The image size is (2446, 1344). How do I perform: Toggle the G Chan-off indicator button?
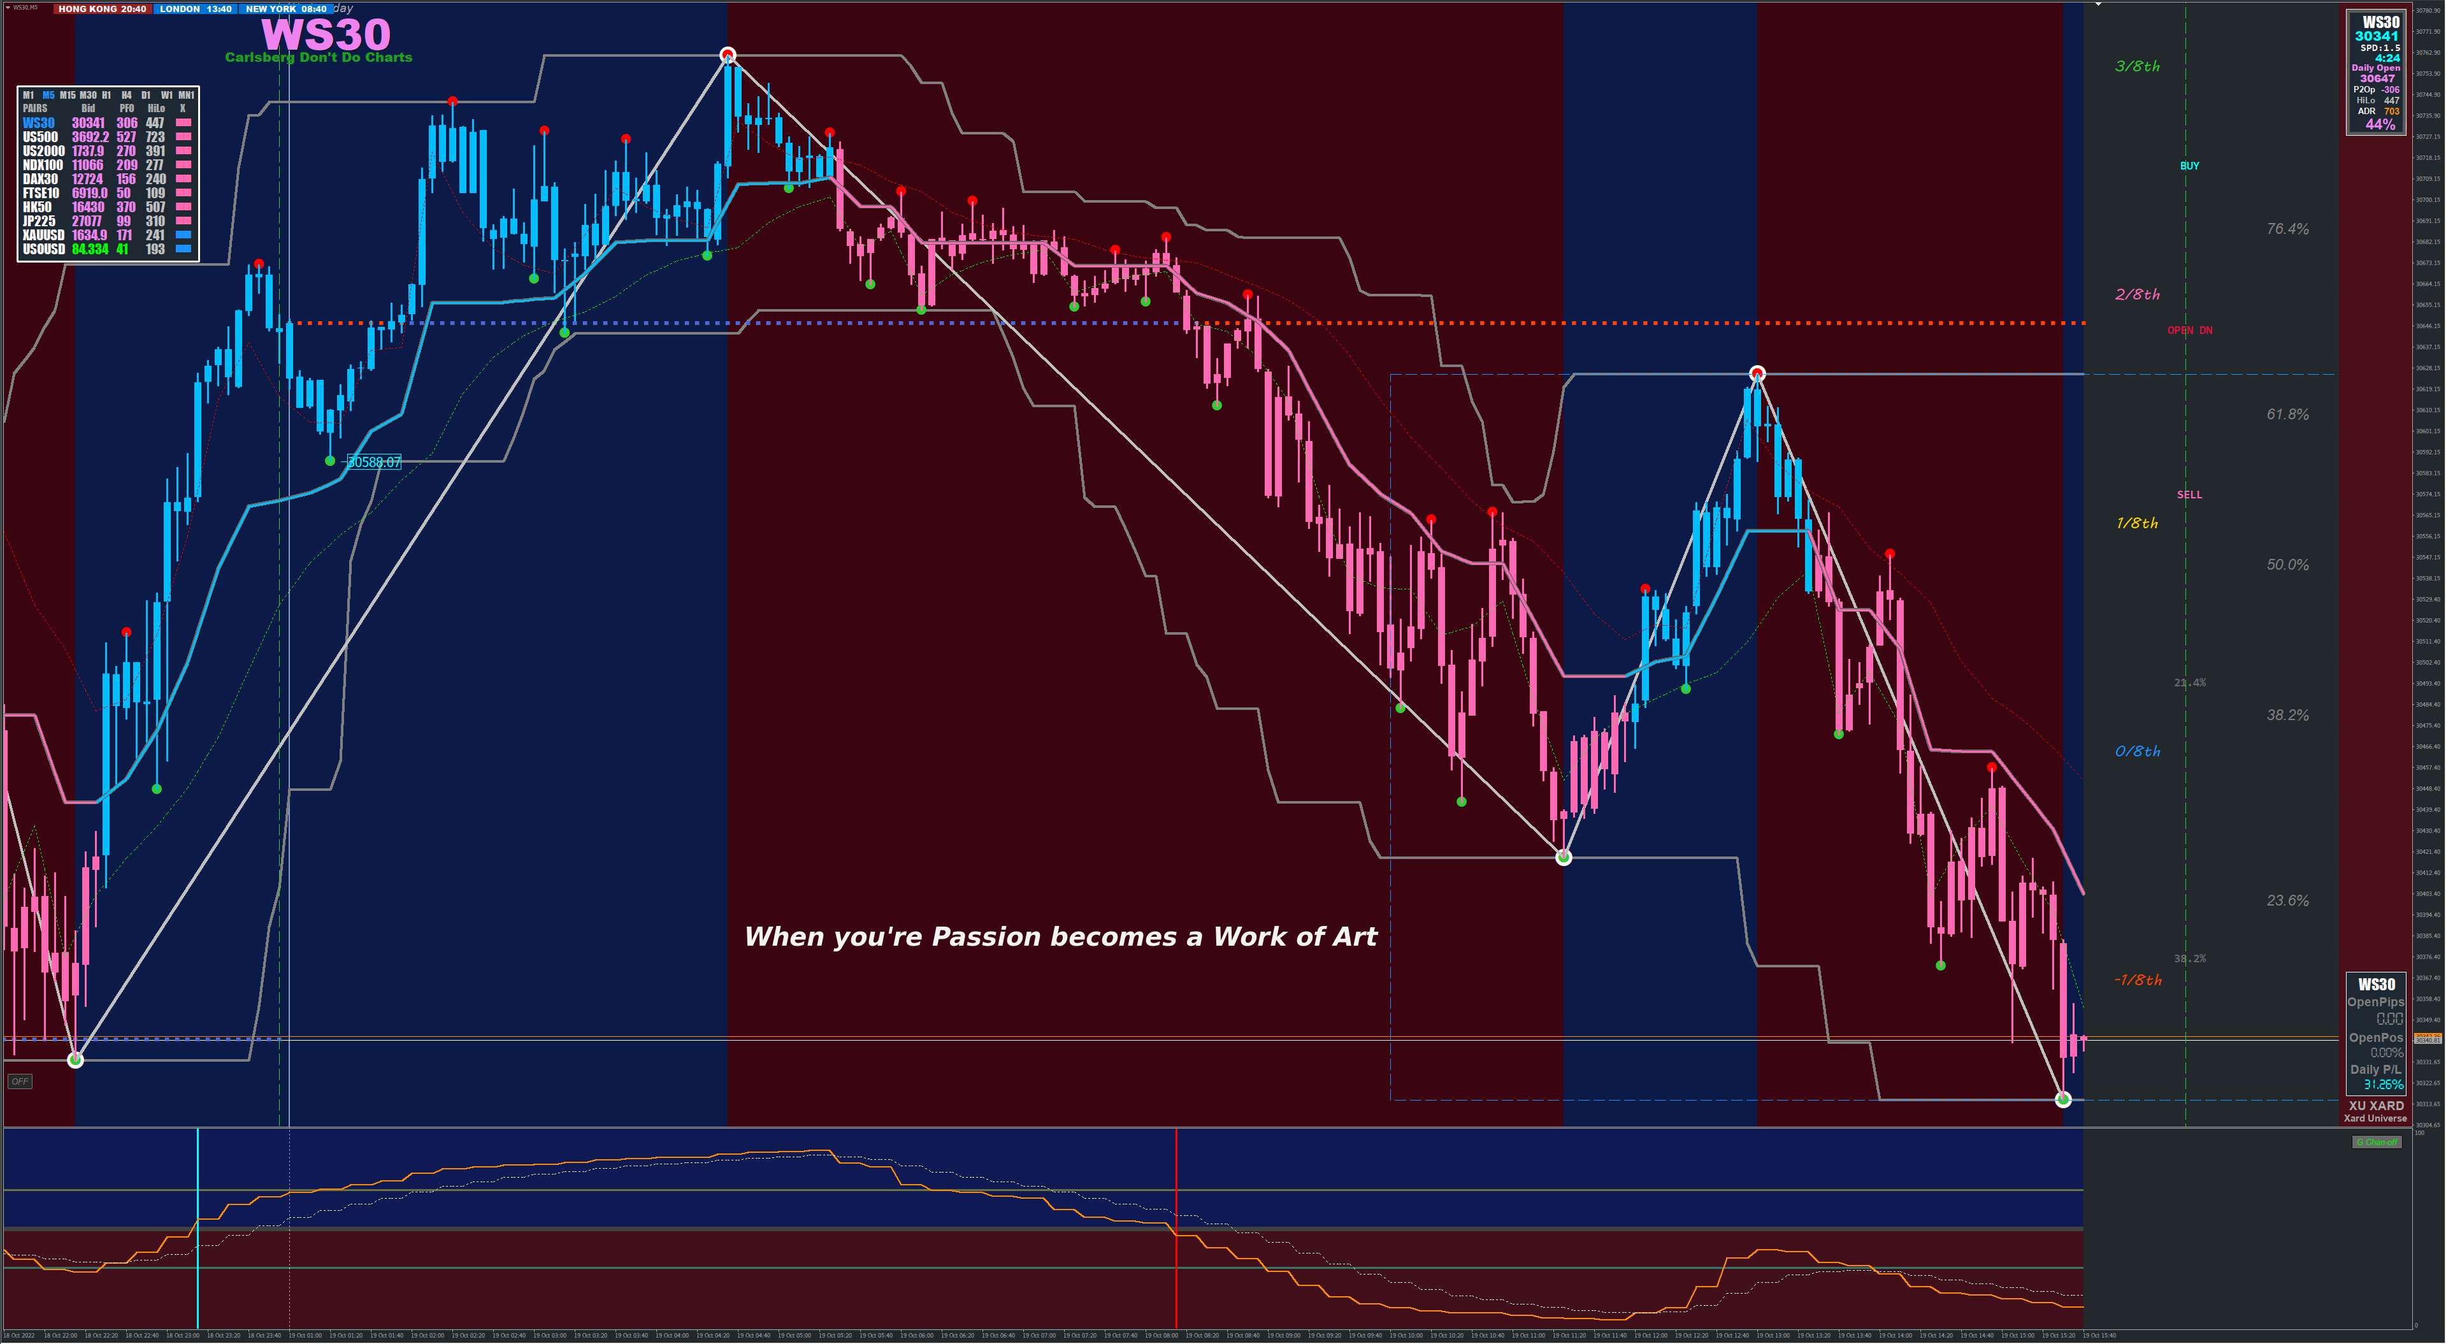2377,1142
